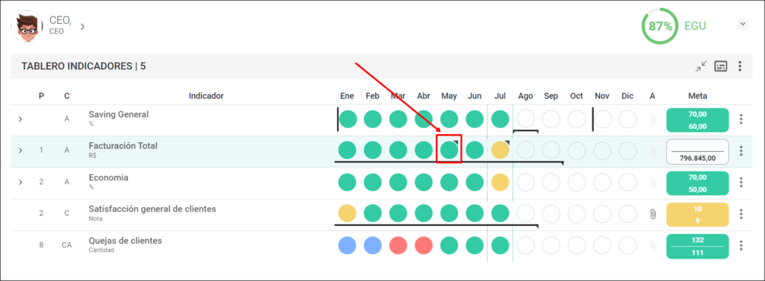The height and width of the screenshot is (281, 765).
Task: Select the Quejas de clientes January blue indicator
Action: point(347,245)
